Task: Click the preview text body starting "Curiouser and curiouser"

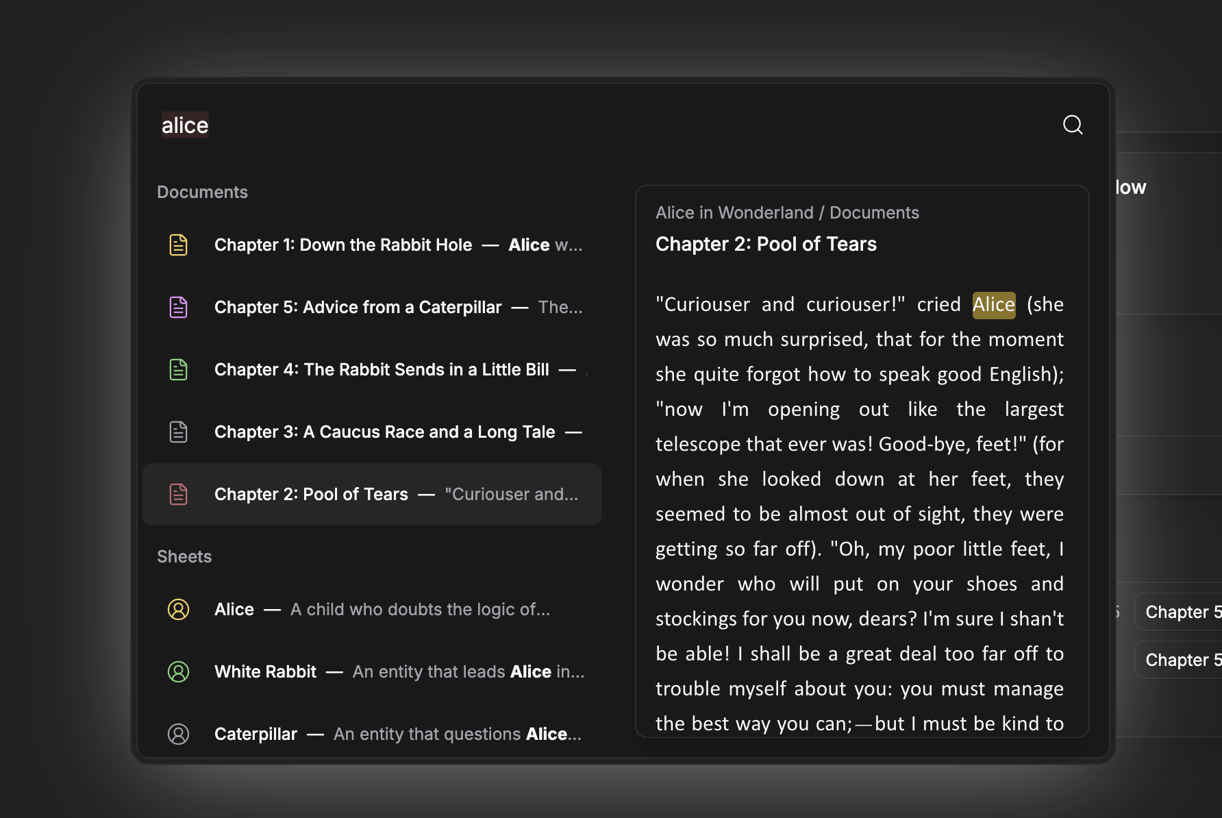Action: (860, 514)
